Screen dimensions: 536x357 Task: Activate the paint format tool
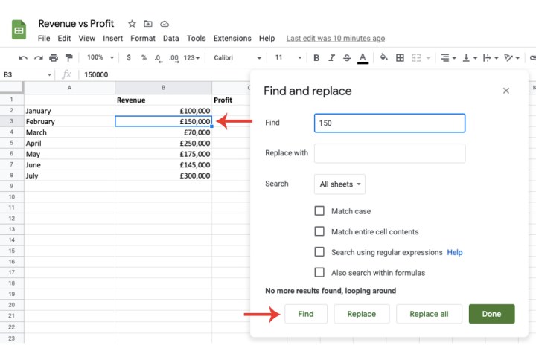click(69, 58)
